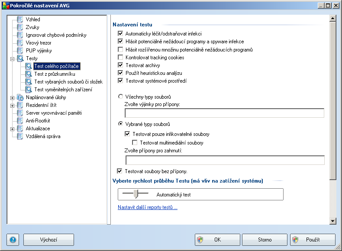Click the icon beside Ignorovat chybové podmínky
342x251 pixels.
tap(20, 35)
